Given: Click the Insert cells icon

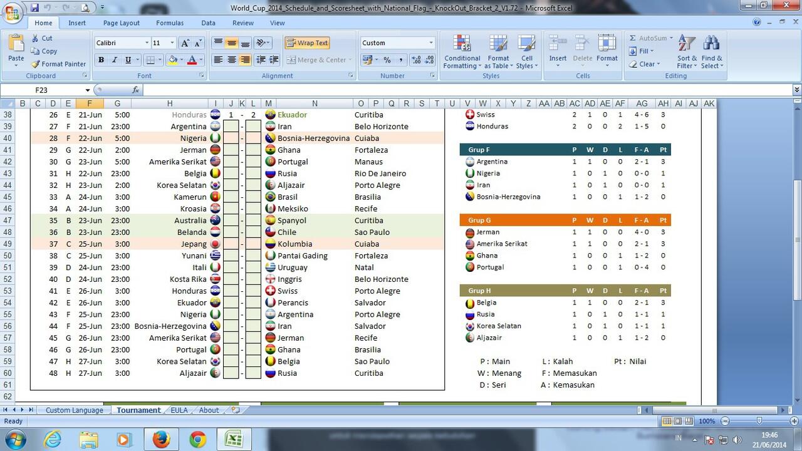Looking at the screenshot, I should pyautogui.click(x=558, y=43).
